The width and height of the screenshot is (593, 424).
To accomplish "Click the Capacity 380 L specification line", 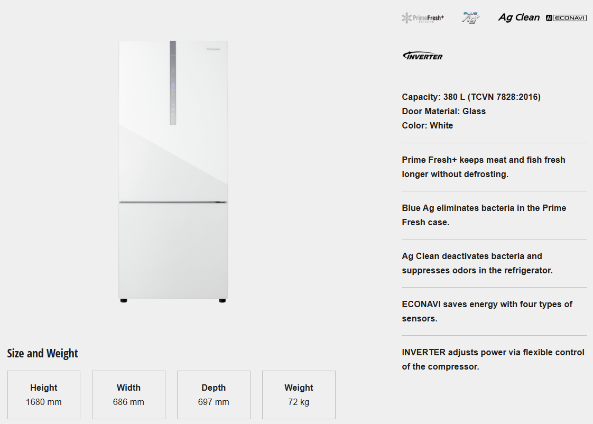I will [471, 97].
